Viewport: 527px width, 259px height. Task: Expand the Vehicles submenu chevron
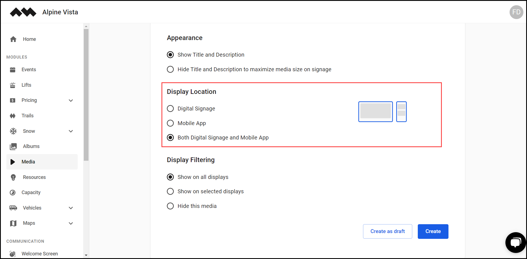point(71,208)
